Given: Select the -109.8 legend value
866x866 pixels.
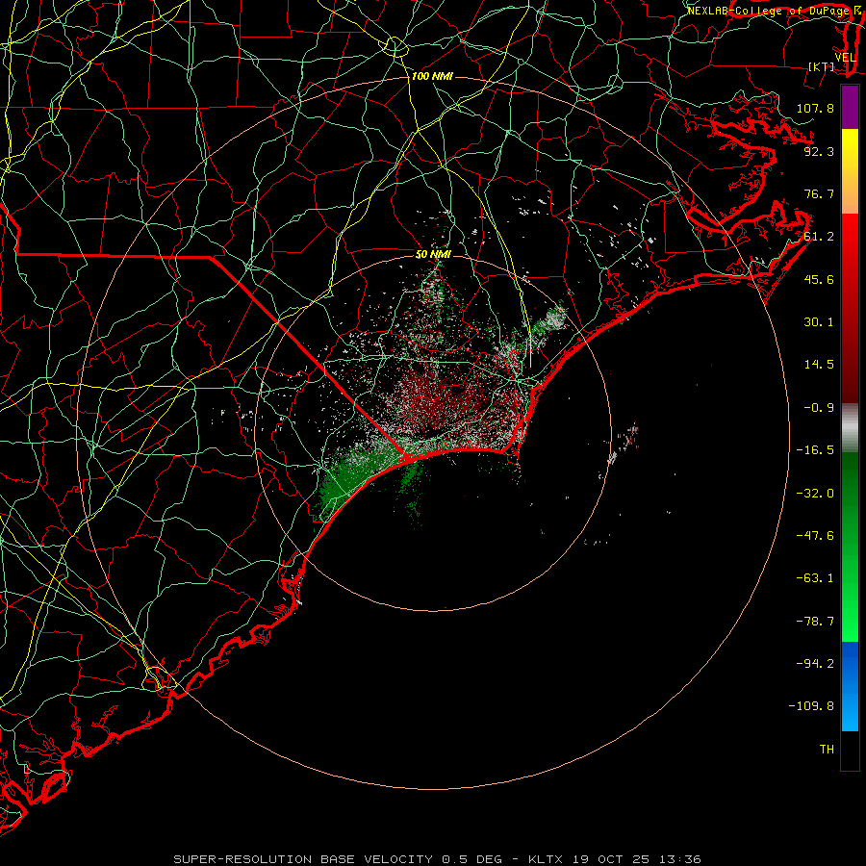Looking at the screenshot, I should (x=811, y=706).
